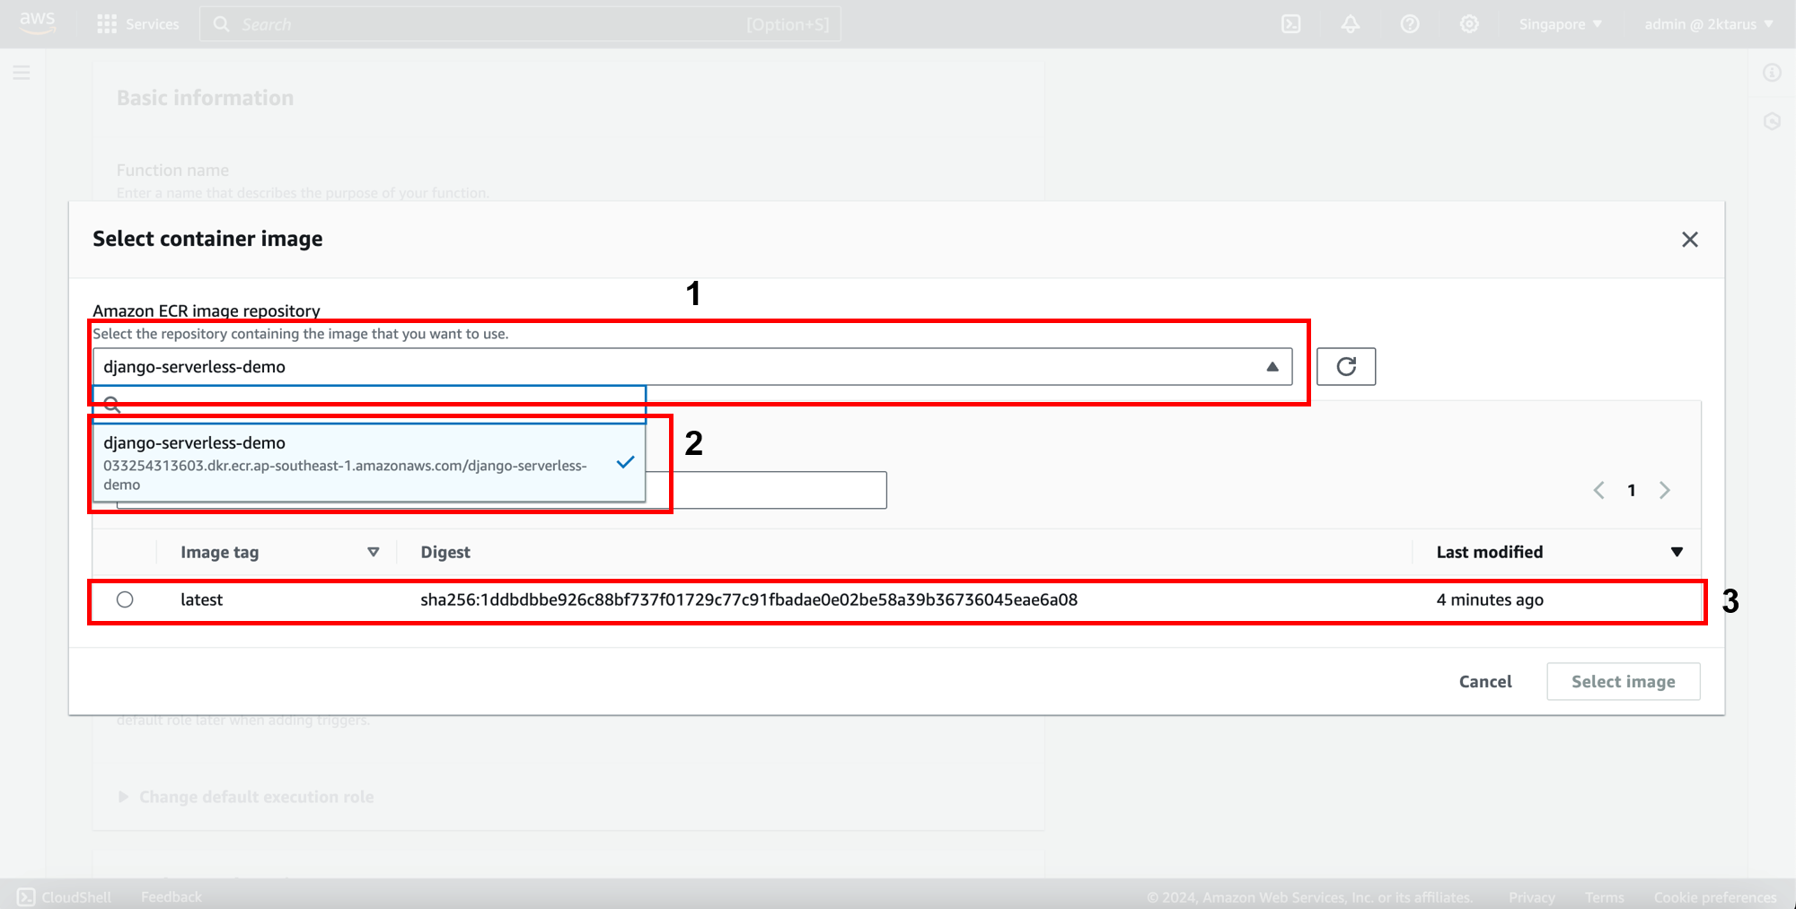Click the latest image tag text
1796x909 pixels.
tap(201, 599)
